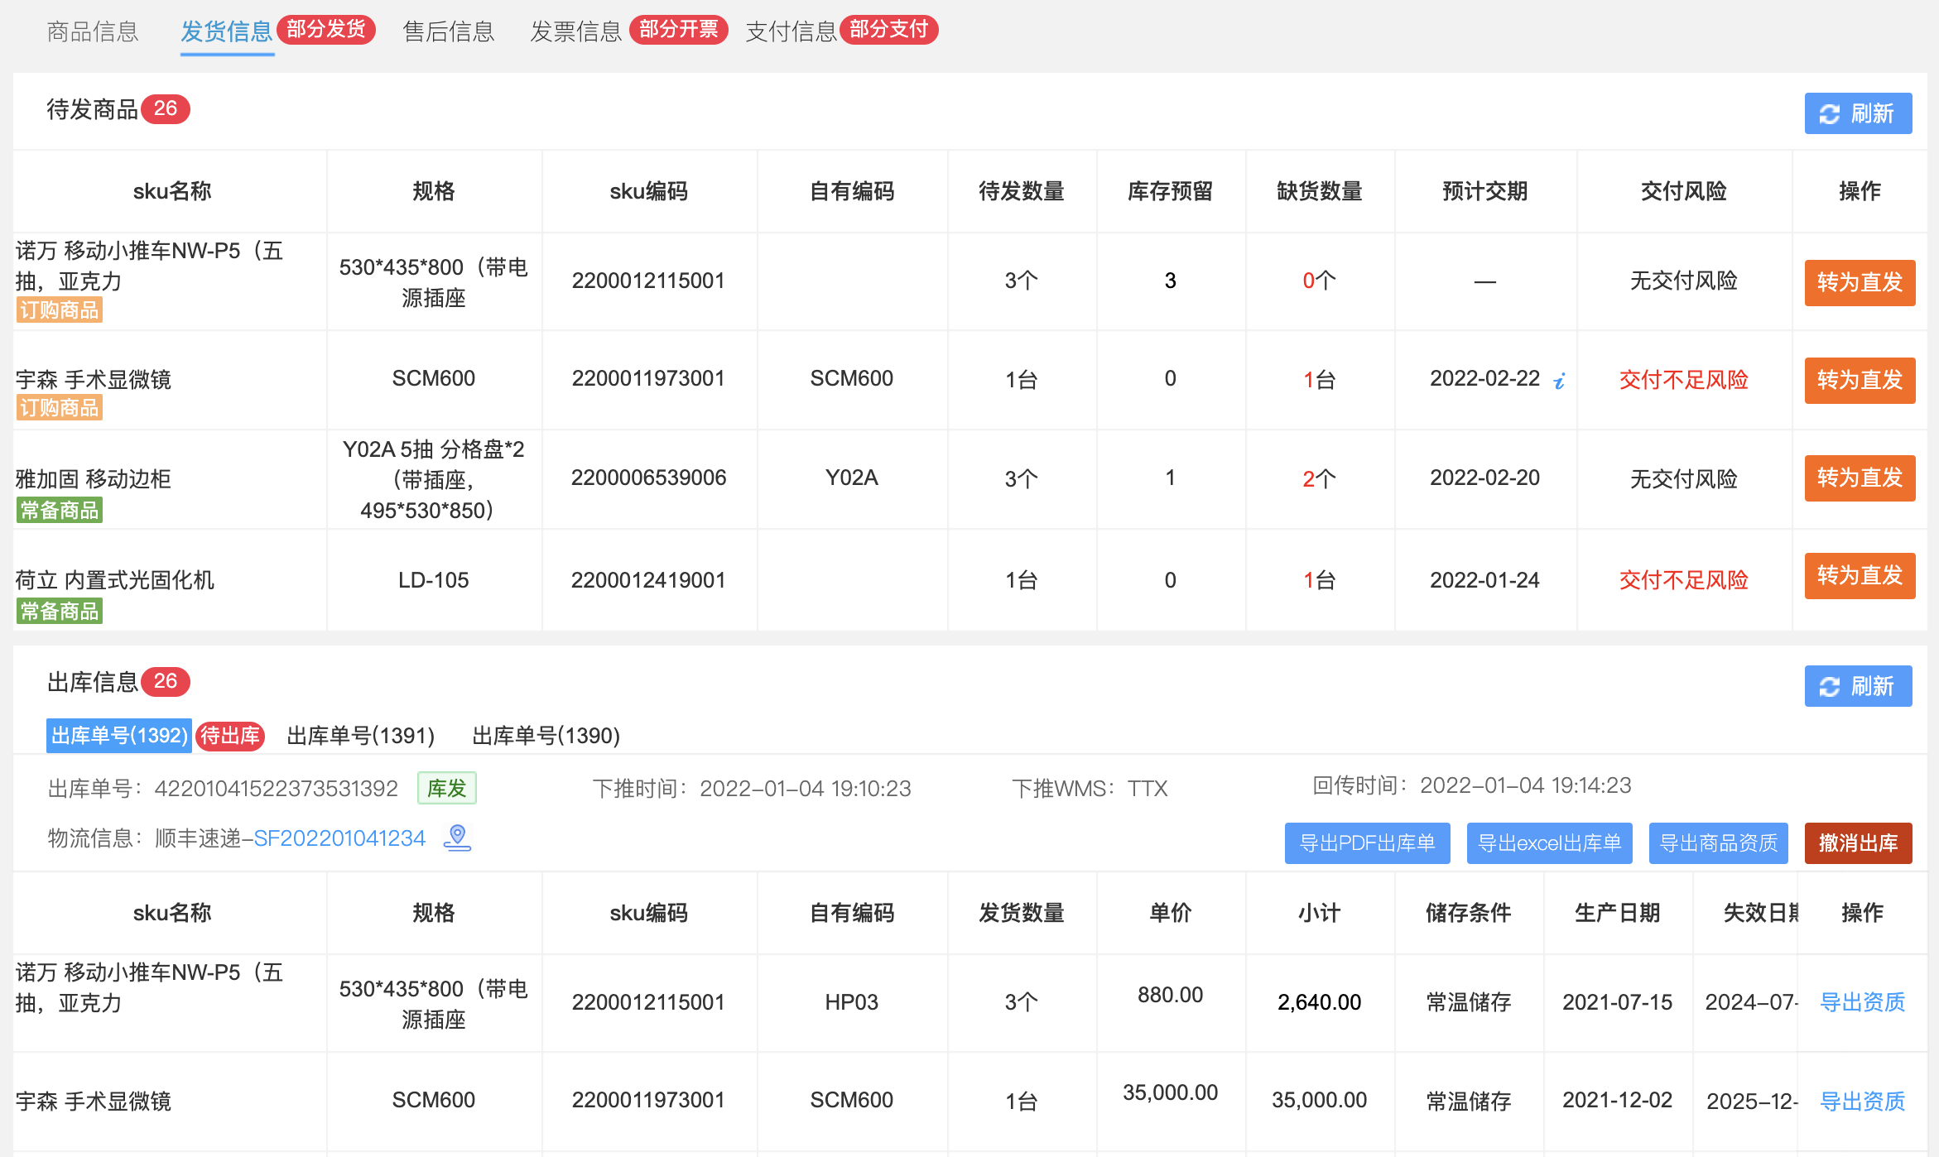Click the 生产日期 column header

(x=1618, y=913)
